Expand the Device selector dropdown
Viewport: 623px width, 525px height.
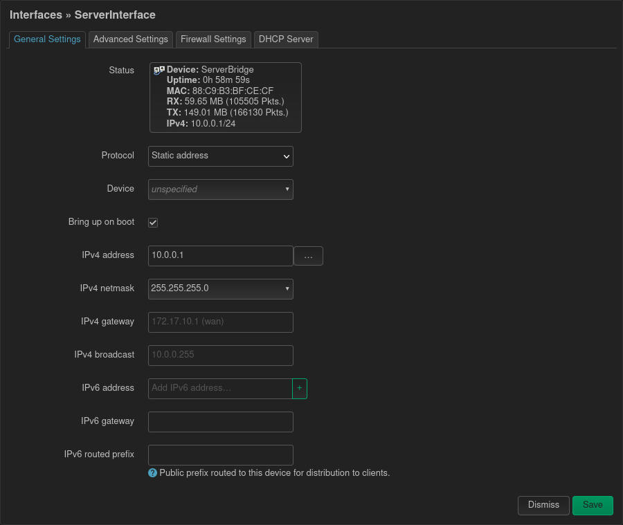pos(221,190)
